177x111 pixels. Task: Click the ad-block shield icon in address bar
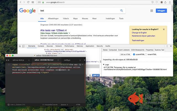click(x=152, y=2)
